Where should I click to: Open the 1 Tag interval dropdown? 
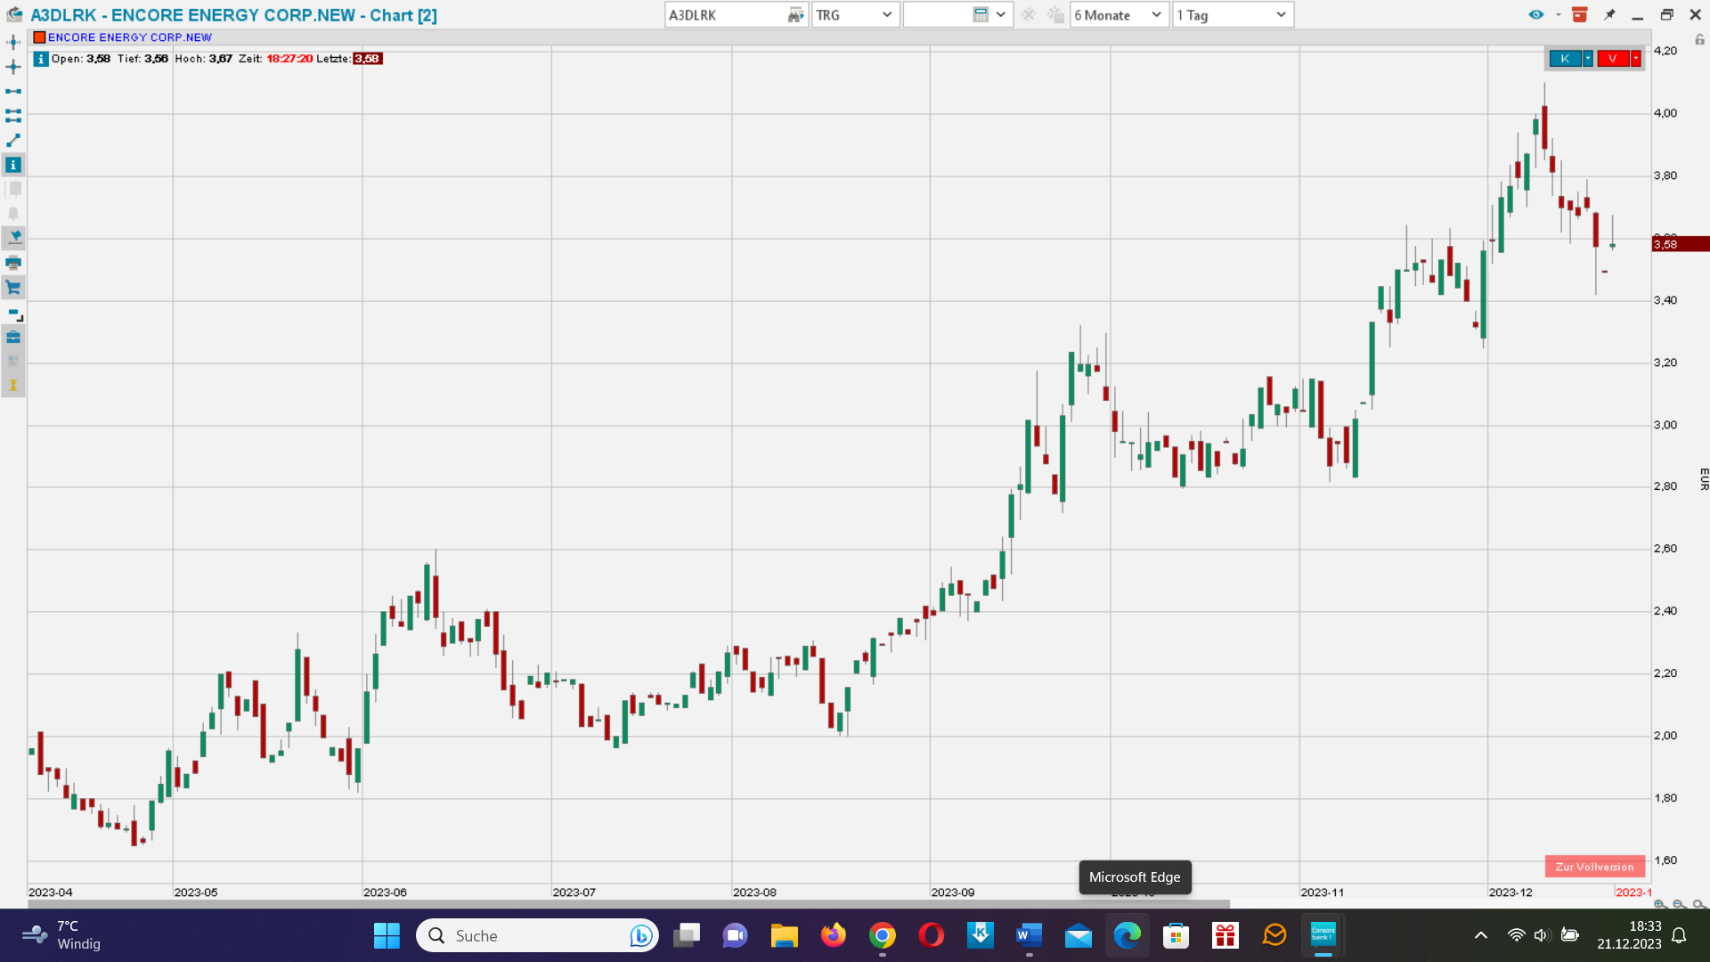point(1233,15)
